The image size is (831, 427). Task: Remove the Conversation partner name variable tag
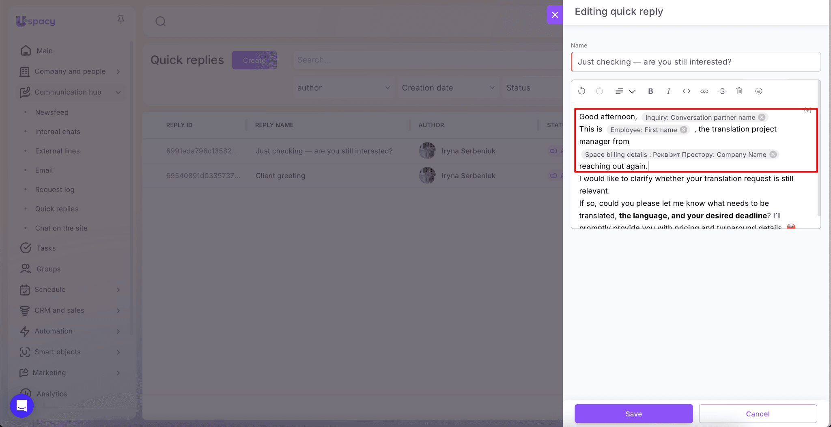(762, 117)
